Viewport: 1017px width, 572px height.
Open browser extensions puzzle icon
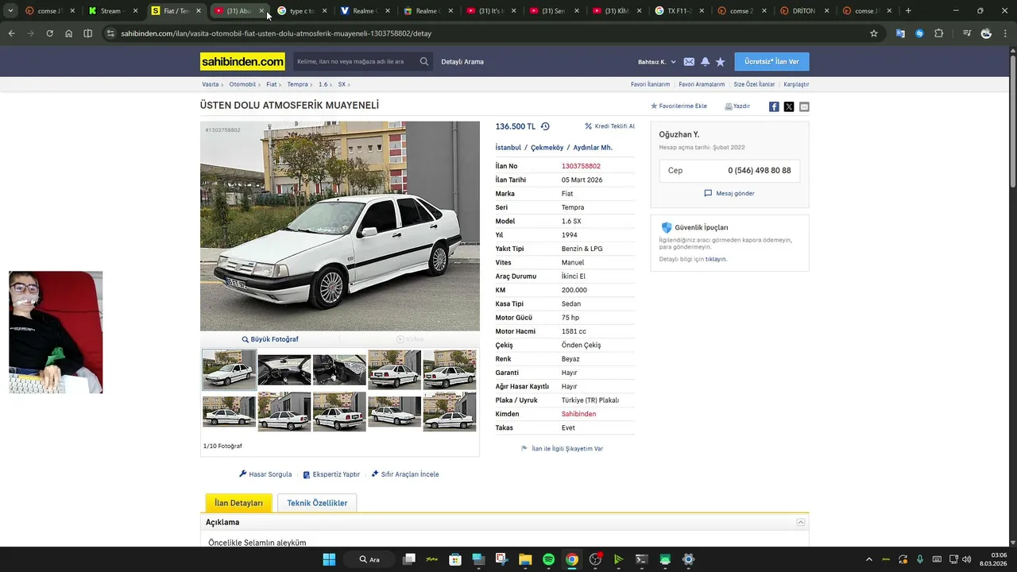point(938,33)
